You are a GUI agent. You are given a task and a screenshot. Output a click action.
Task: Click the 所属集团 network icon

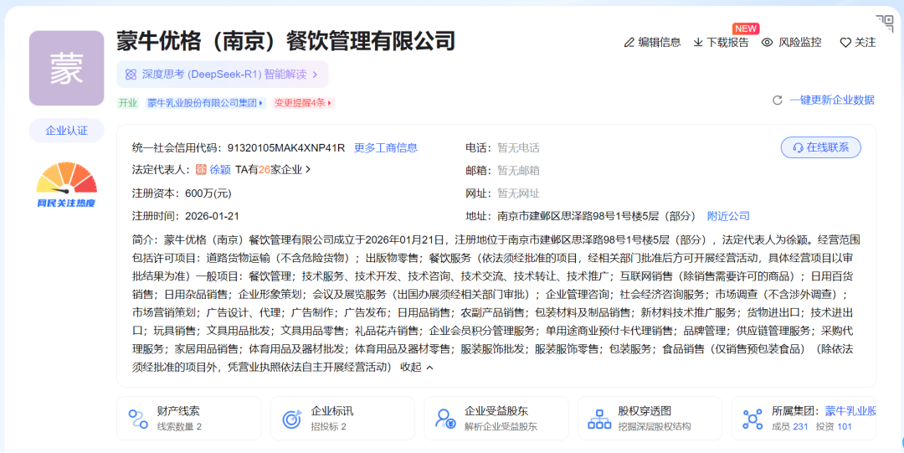[x=752, y=419]
